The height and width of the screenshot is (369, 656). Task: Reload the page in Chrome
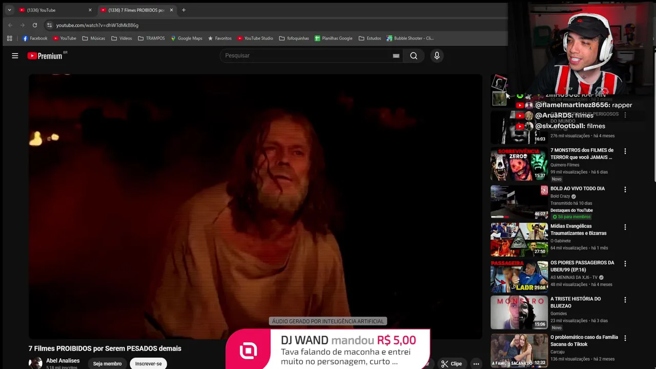click(35, 25)
